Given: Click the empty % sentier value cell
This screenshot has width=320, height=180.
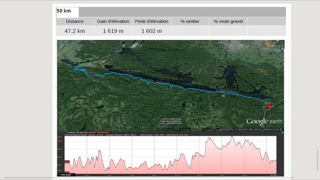Looking at the screenshot, I should 190,31.
